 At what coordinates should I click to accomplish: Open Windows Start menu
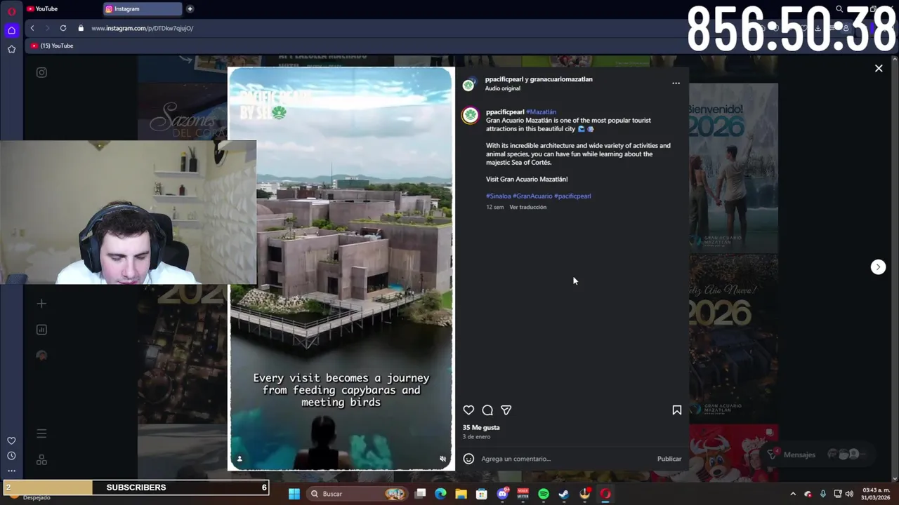click(294, 494)
